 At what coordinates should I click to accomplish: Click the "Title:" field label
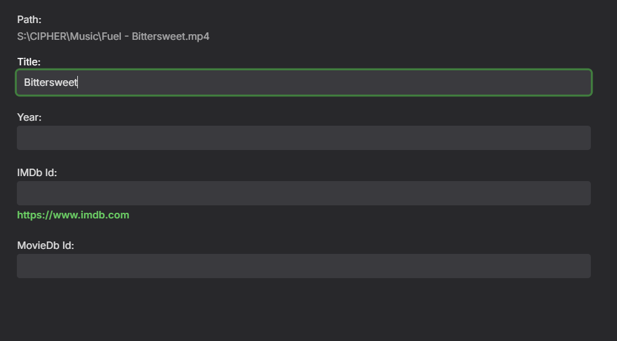(x=29, y=62)
